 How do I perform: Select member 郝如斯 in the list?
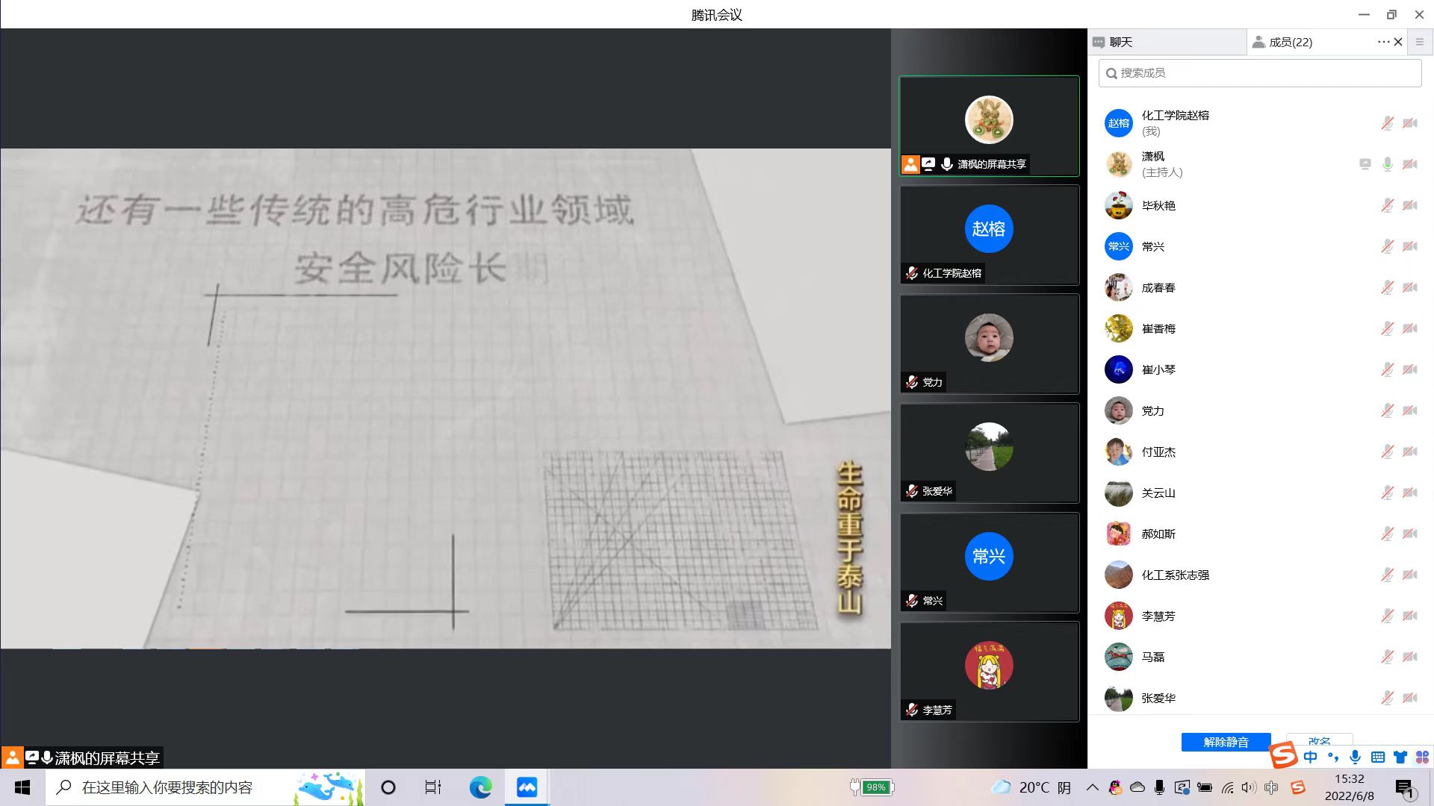1260,534
